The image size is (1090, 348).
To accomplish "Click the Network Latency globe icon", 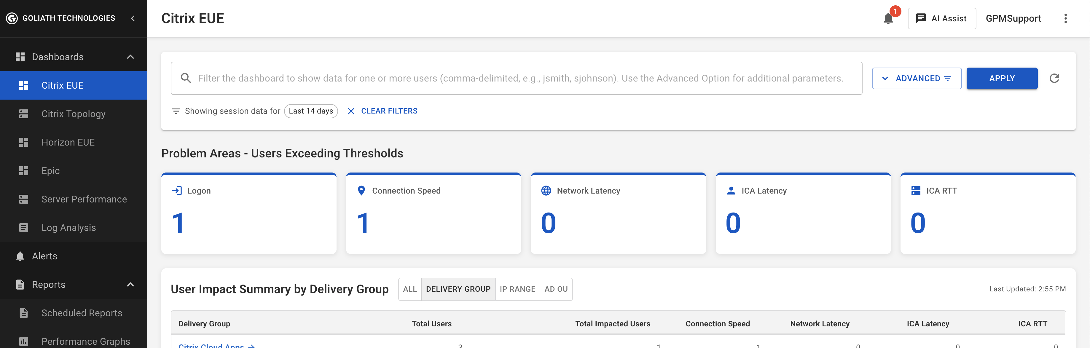I will (546, 191).
